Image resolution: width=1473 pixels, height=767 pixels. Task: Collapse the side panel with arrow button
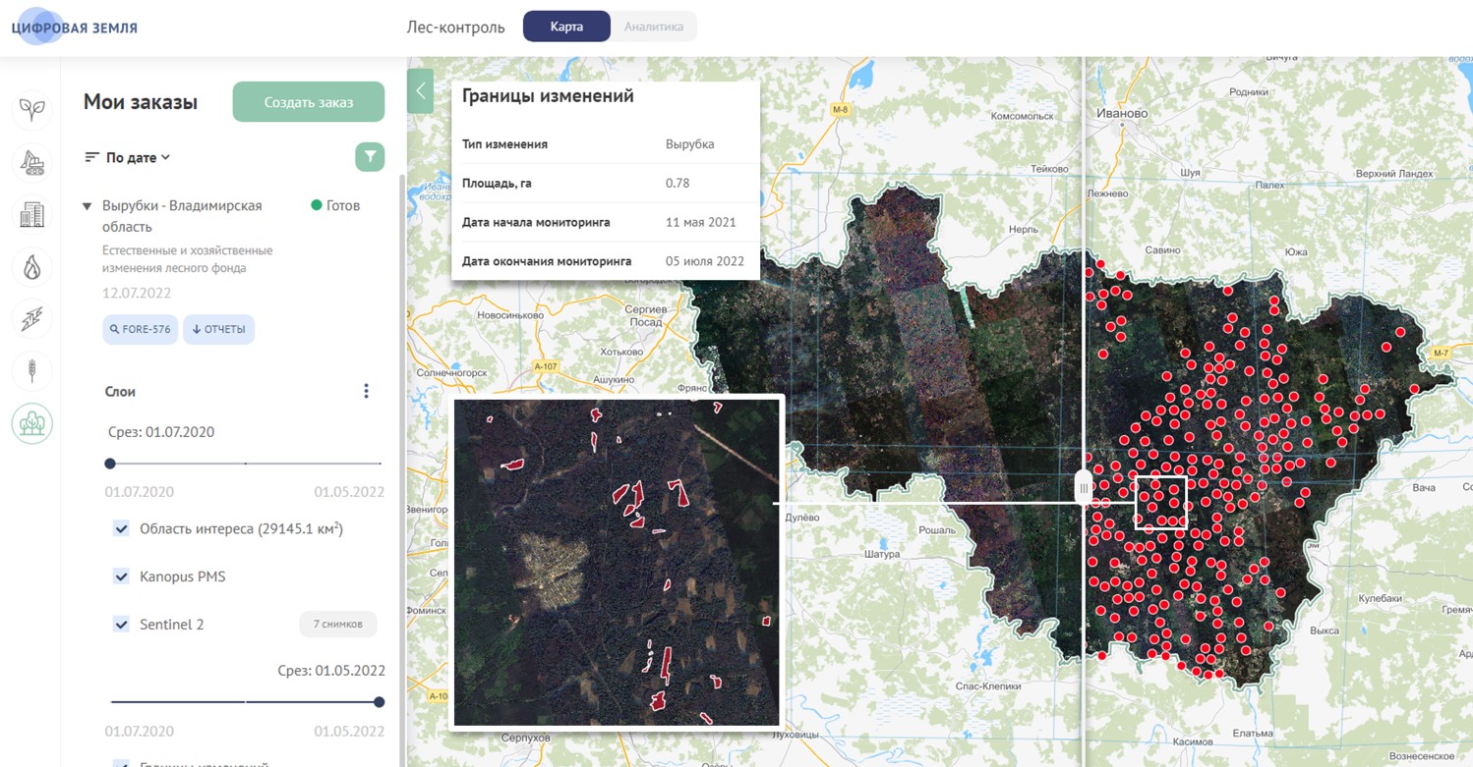[420, 91]
